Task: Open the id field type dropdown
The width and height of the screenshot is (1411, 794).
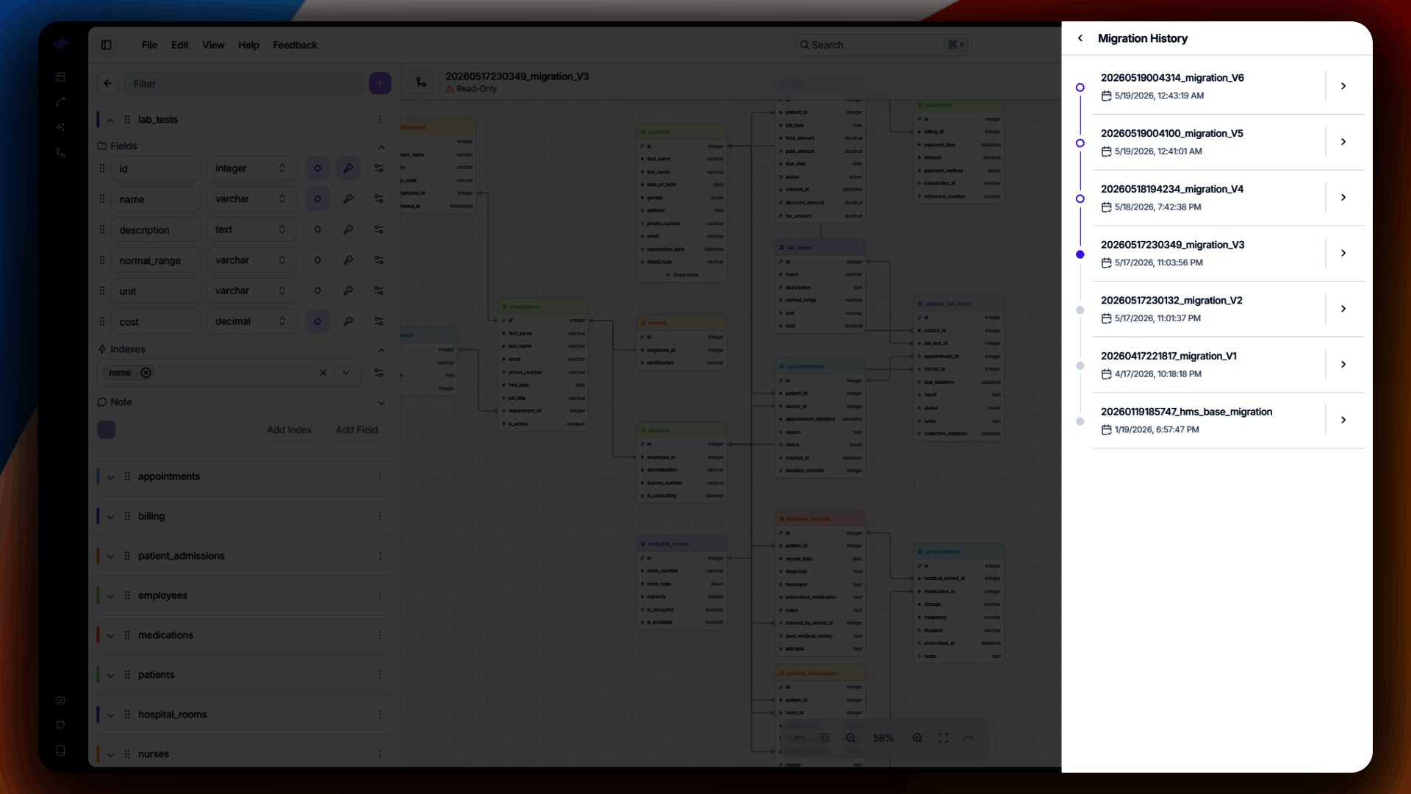Action: click(251, 168)
